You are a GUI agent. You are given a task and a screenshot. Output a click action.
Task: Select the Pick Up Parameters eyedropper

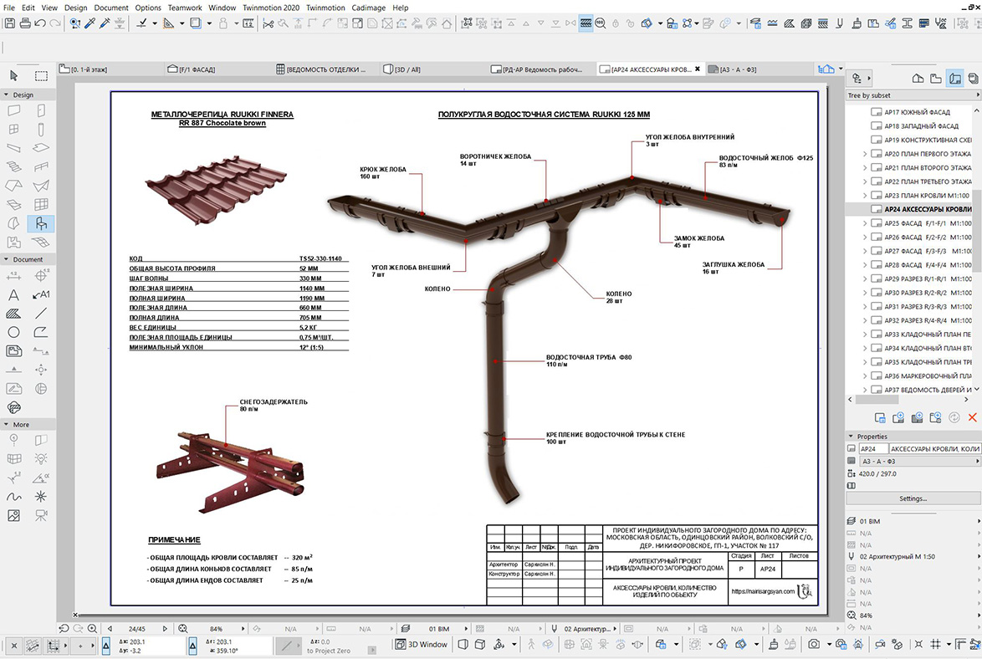pyautogui.click(x=90, y=23)
